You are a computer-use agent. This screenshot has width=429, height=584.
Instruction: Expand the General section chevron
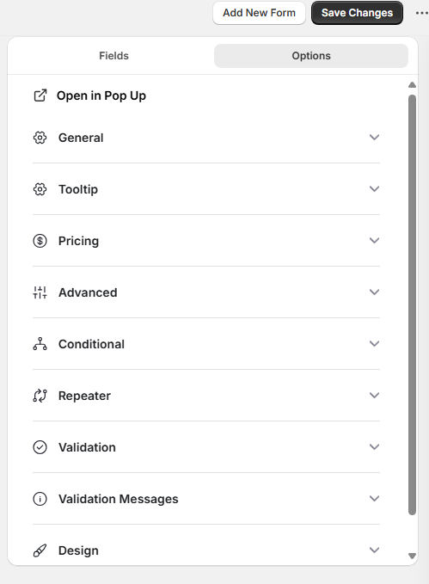pyautogui.click(x=374, y=137)
